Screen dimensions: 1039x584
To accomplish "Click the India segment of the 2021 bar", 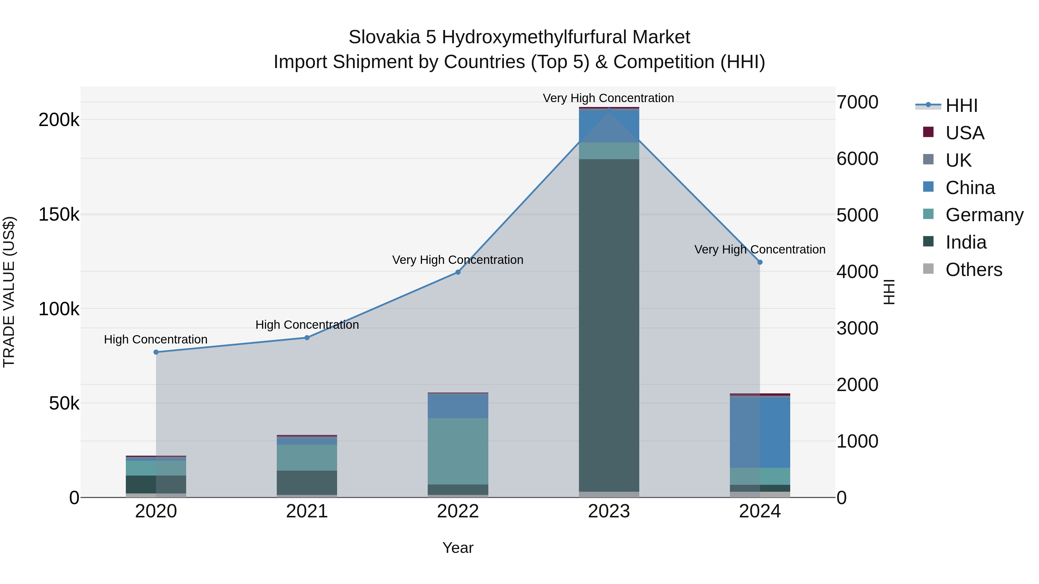I will click(x=307, y=483).
